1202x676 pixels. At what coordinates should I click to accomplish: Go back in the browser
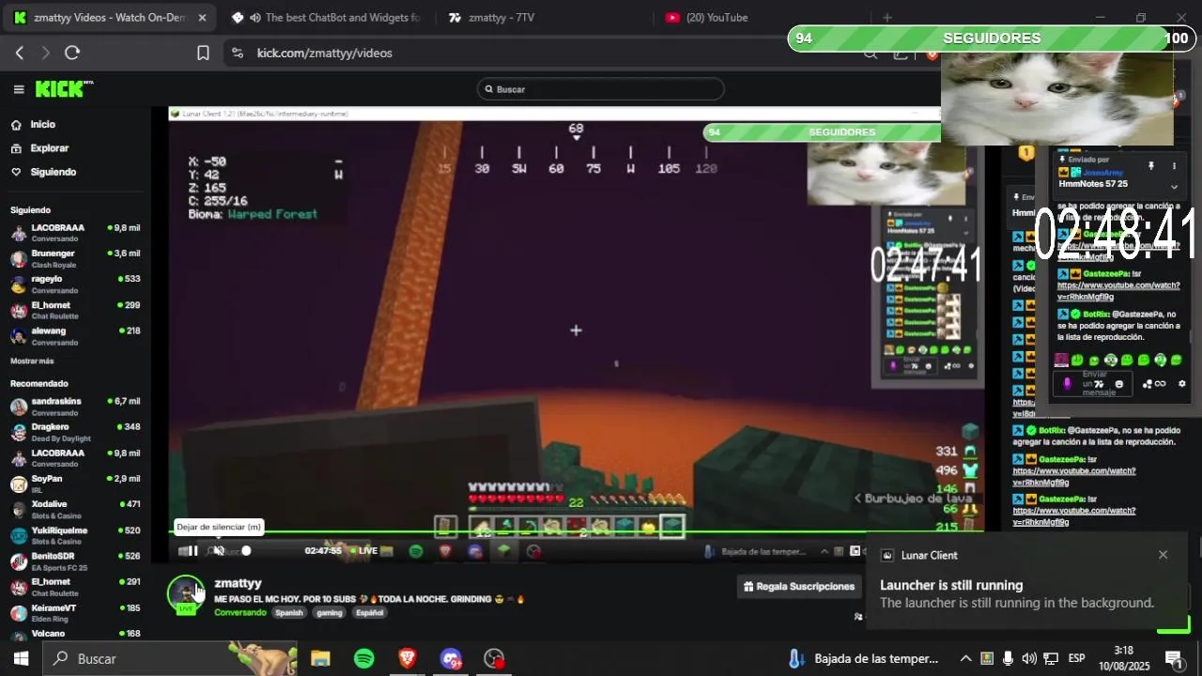[19, 53]
